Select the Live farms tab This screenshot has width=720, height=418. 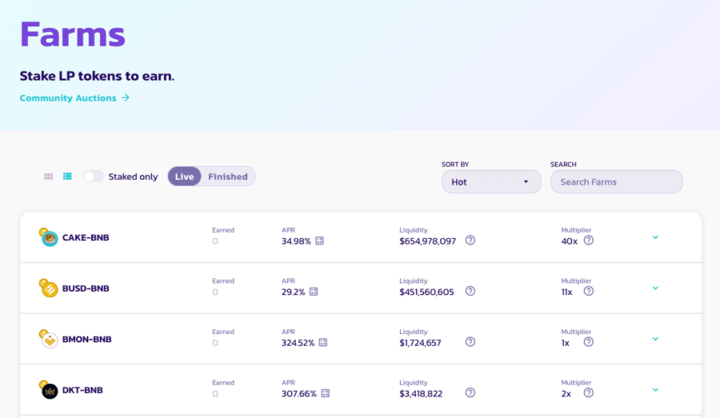184,177
